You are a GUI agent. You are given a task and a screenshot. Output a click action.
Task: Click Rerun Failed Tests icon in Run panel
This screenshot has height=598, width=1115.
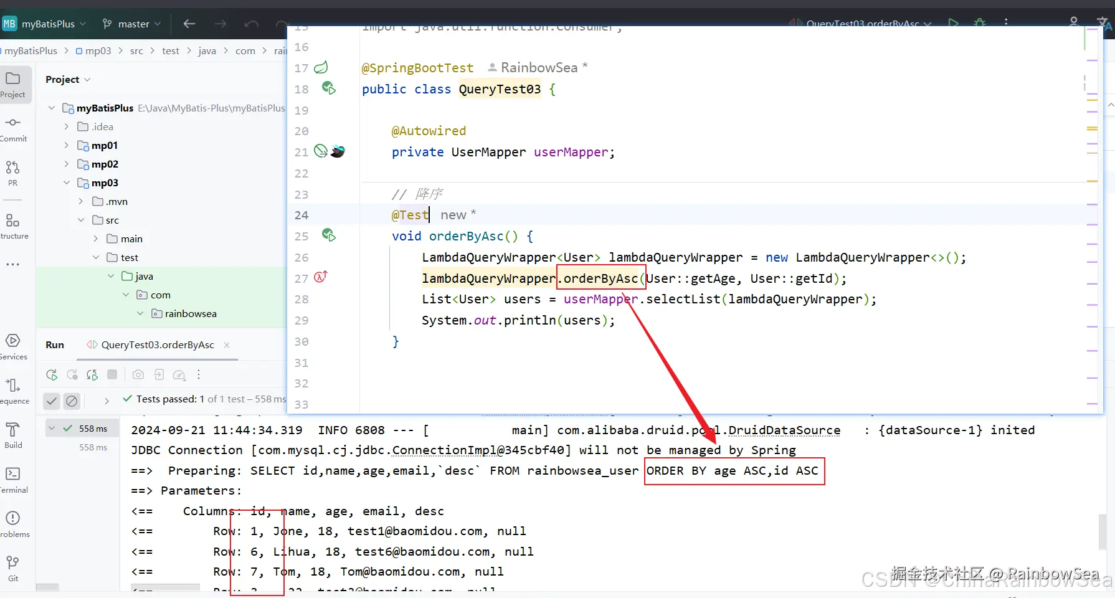pos(72,374)
